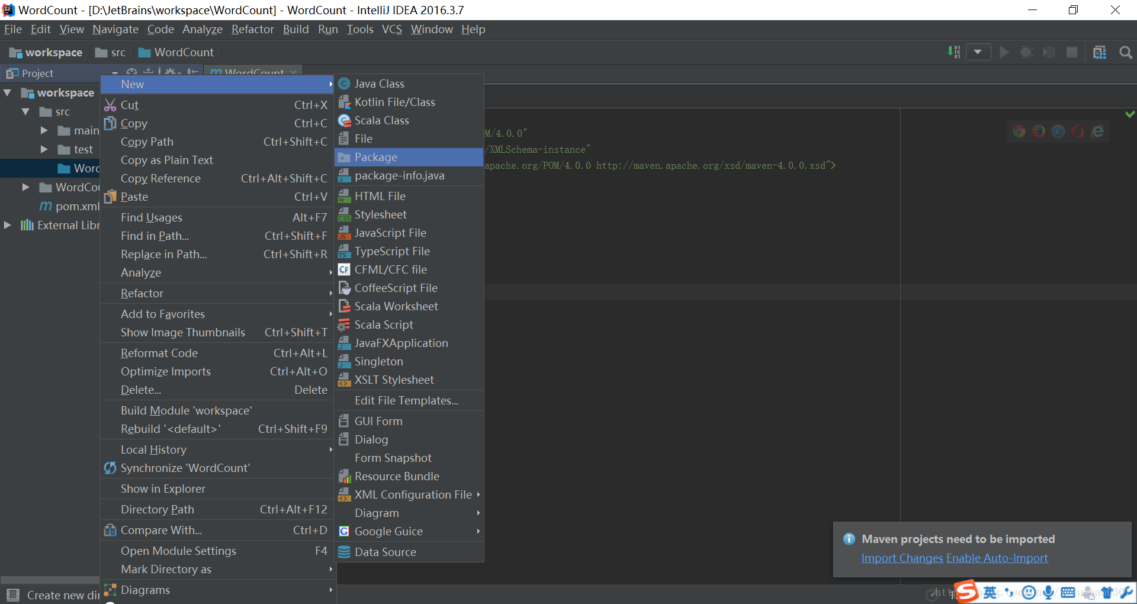
Task: Open in Firefox browser icon
Action: tap(1039, 131)
